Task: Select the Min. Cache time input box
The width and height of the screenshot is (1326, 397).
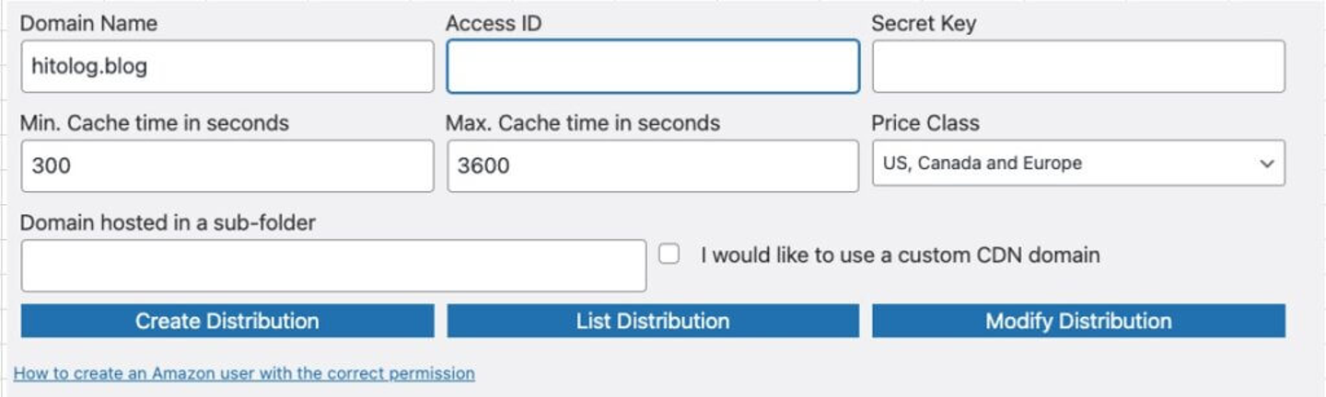Action: [227, 166]
